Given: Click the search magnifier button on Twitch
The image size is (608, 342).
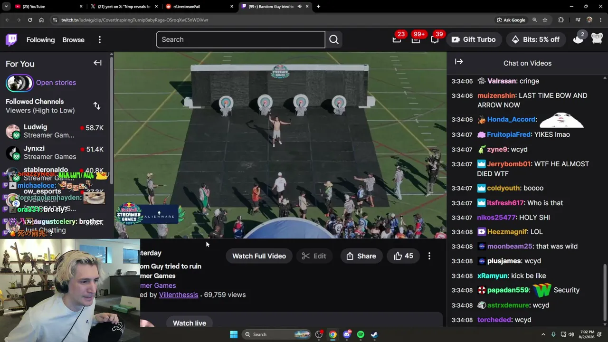Looking at the screenshot, I should [334, 39].
